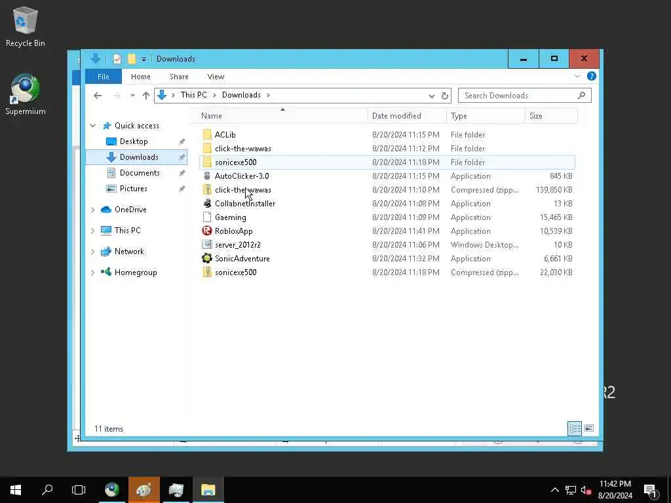
Task: Open Supermium browser from taskbar
Action: (112, 490)
